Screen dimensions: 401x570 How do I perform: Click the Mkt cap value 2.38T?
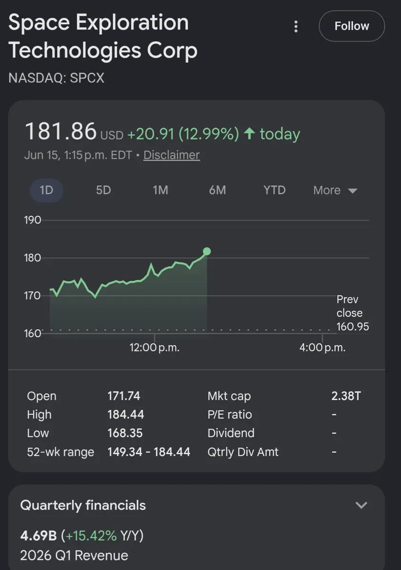point(346,396)
